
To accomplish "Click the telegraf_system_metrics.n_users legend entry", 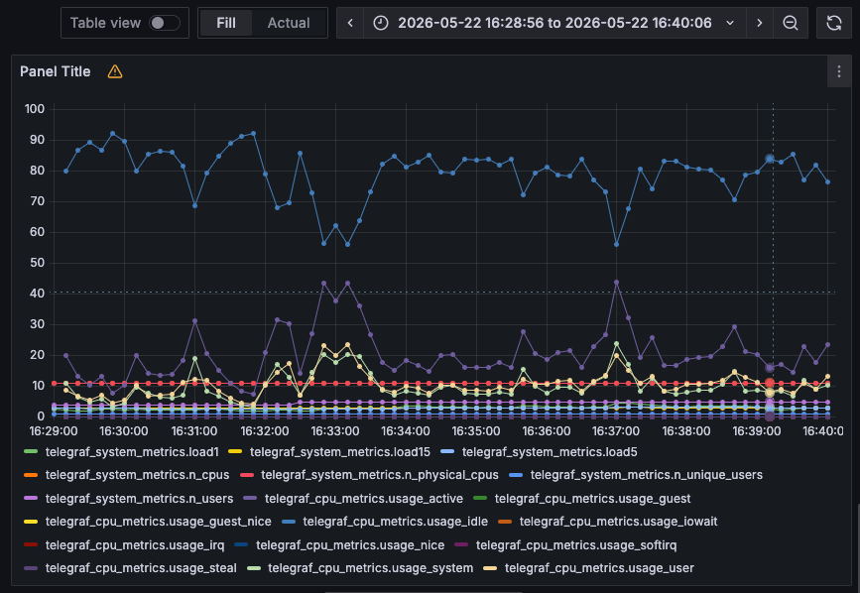I will [129, 498].
